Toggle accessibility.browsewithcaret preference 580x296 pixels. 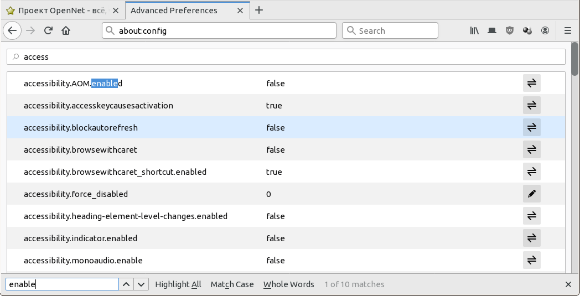(x=531, y=150)
